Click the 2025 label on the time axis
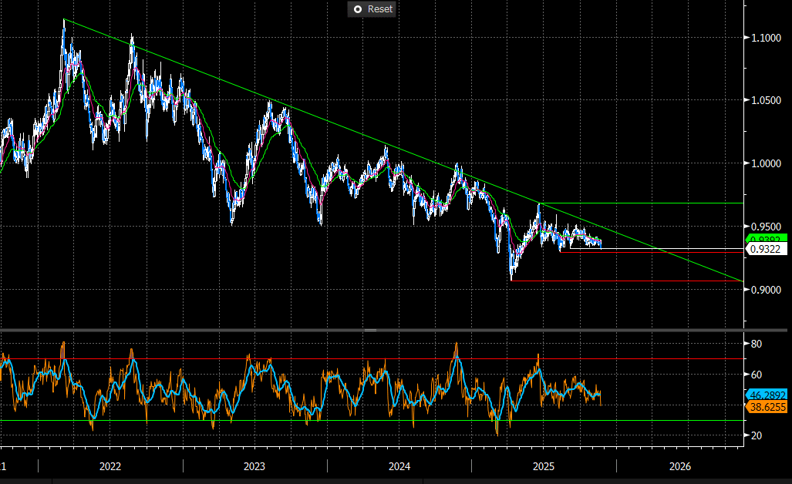 544,466
